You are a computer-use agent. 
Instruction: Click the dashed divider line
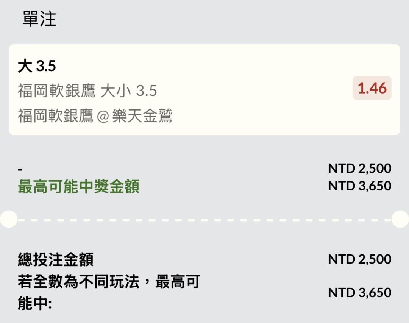[204, 219]
